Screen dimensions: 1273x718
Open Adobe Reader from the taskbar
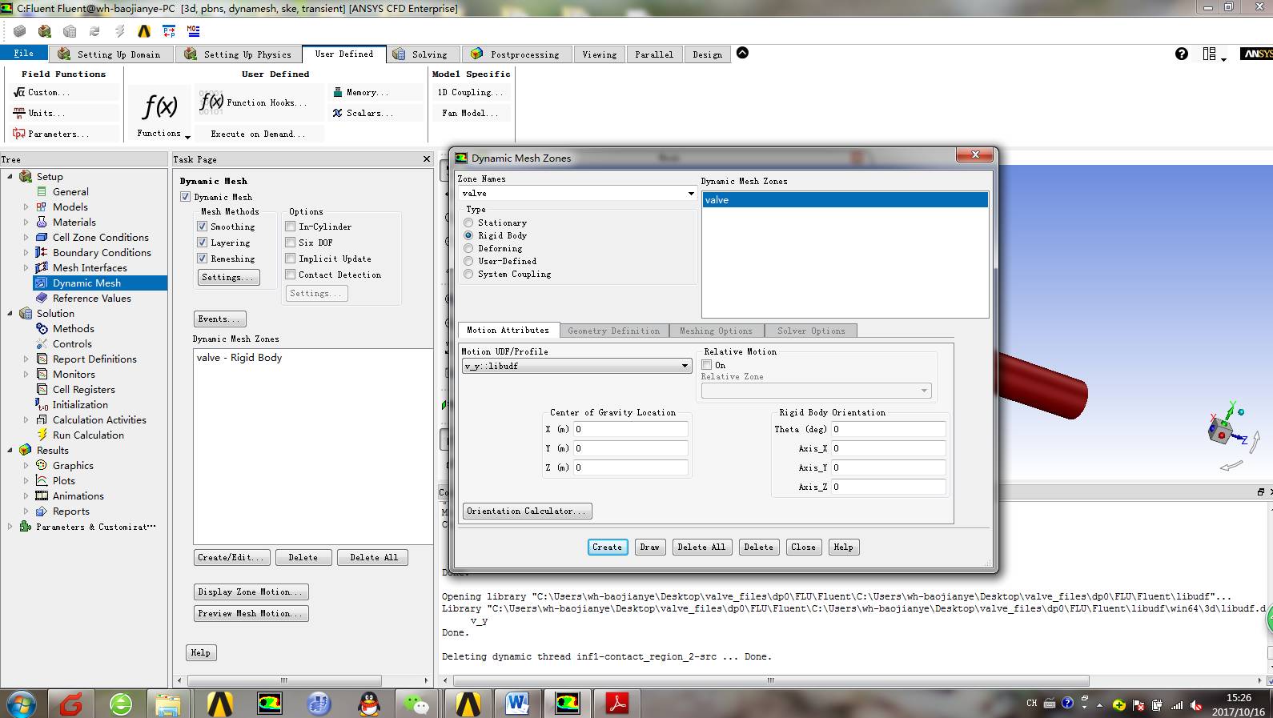616,704
